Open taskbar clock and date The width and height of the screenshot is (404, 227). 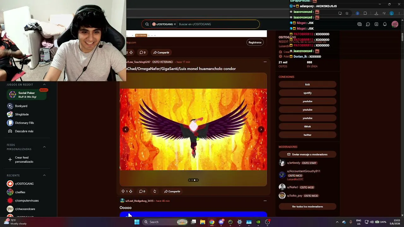coord(395,222)
